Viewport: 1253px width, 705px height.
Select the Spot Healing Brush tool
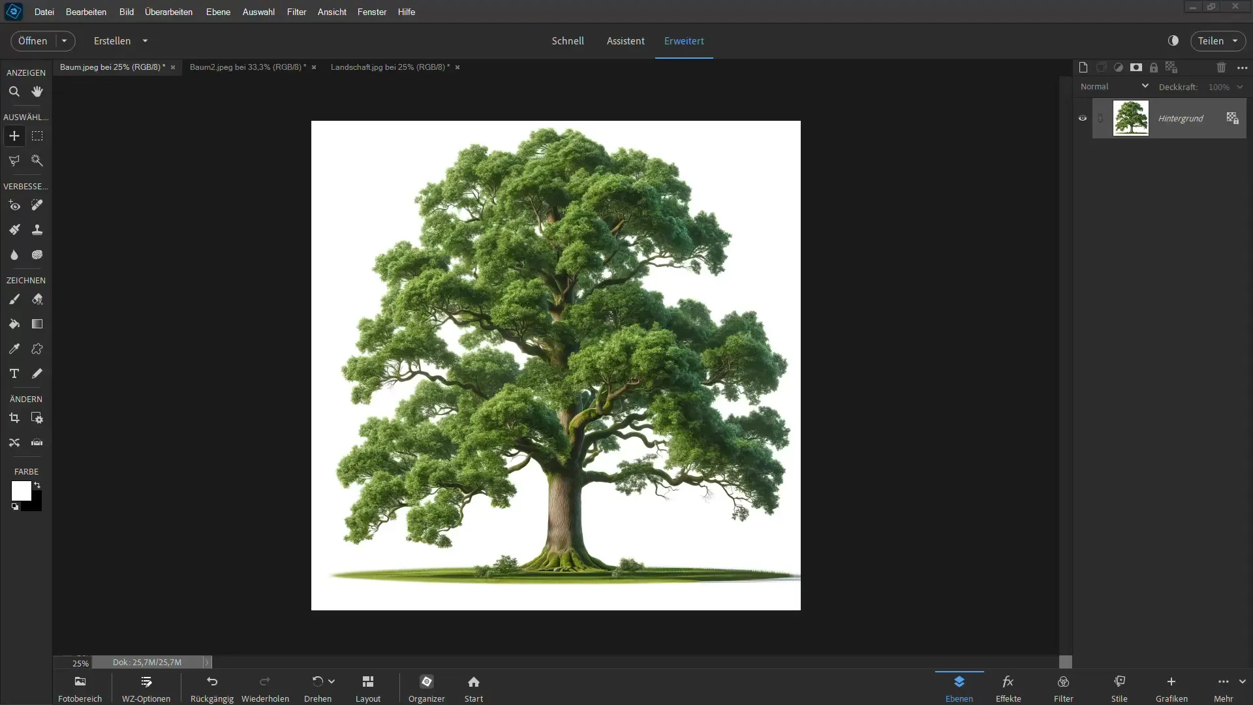37,205
